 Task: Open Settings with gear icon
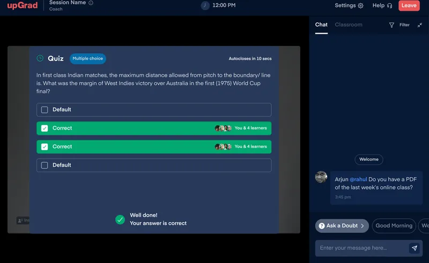coord(349,5)
